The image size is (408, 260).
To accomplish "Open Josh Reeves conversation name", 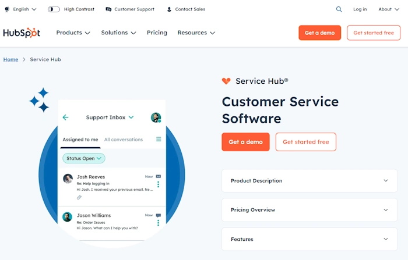I will (x=91, y=177).
